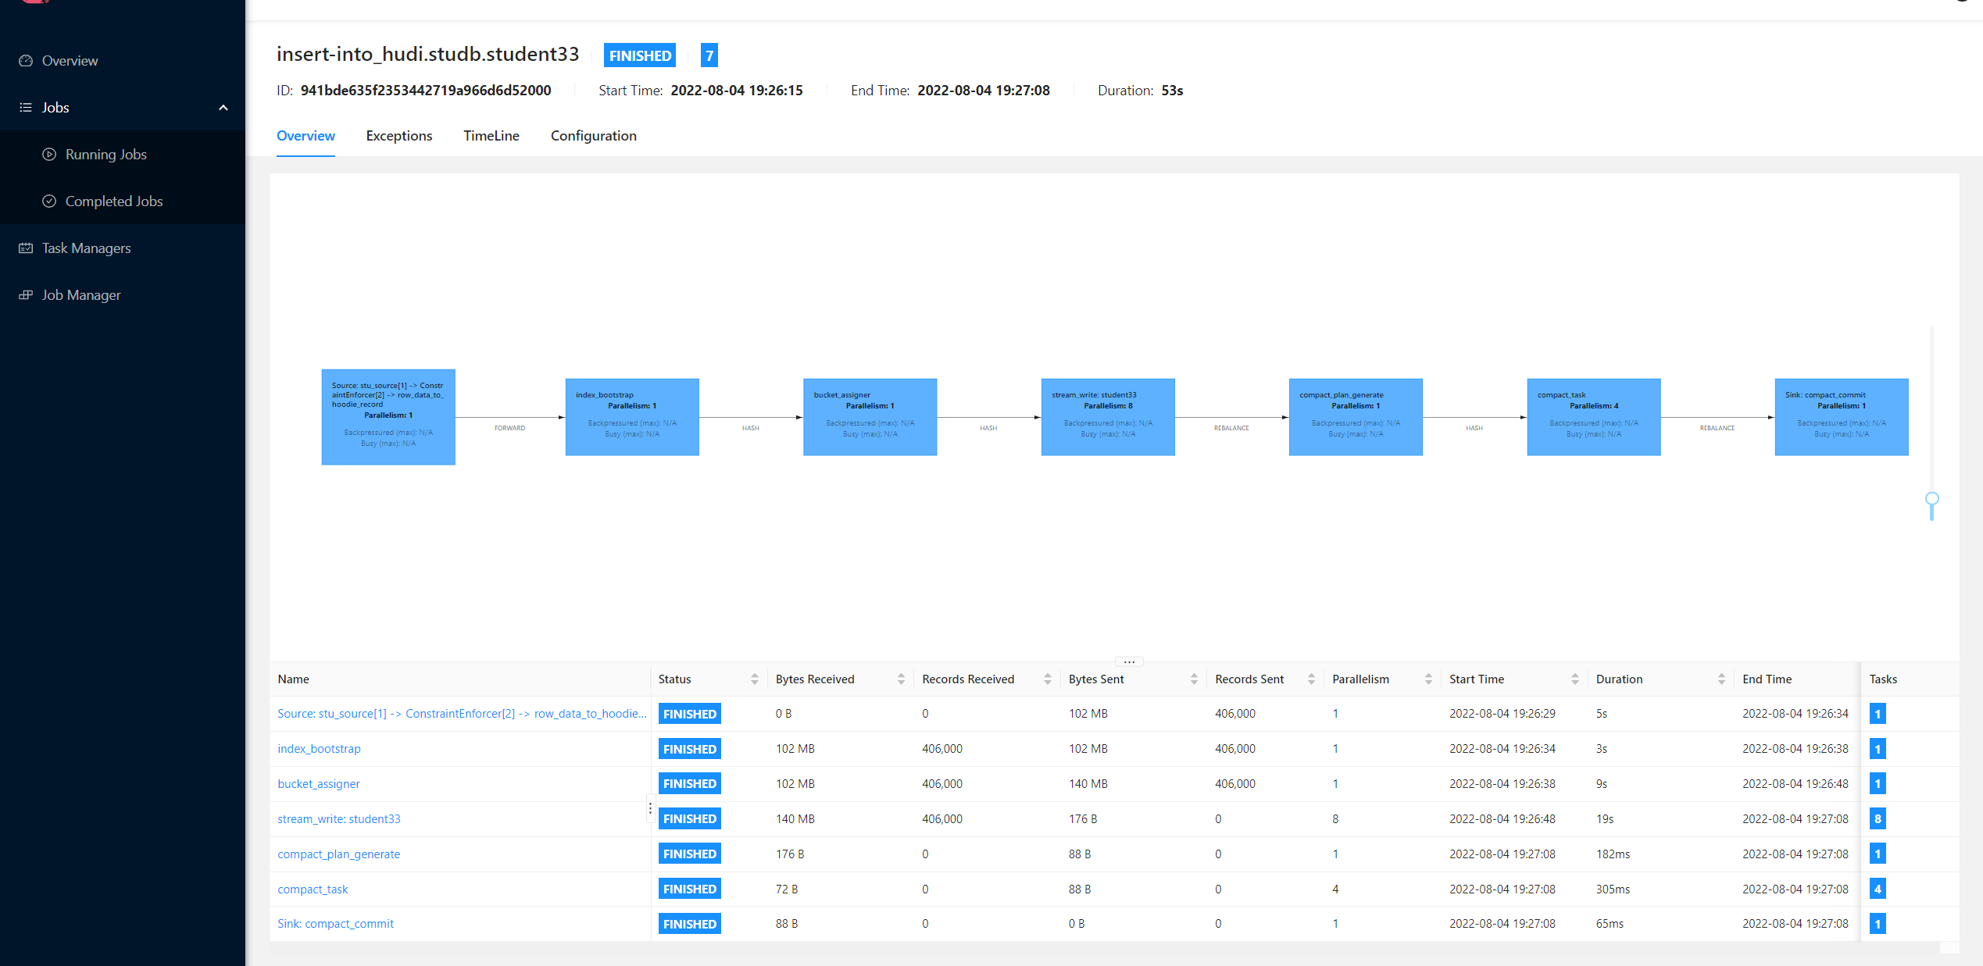Click the Task Managers calendar icon
This screenshot has height=966, width=1983.
26,248
